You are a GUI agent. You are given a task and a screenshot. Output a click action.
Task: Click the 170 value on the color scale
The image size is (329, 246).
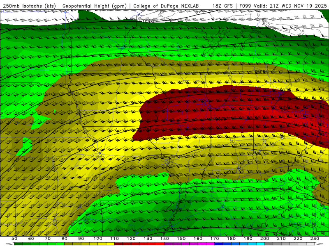(x=215, y=239)
